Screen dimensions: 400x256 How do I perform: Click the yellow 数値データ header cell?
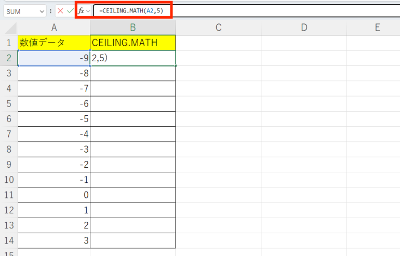(x=54, y=43)
